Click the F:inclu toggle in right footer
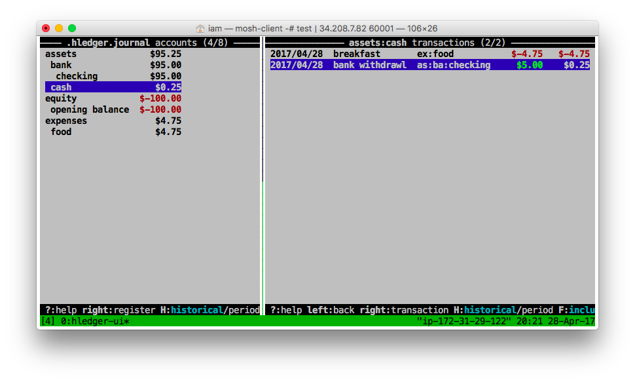The height and width of the screenshot is (382, 635). (577, 310)
